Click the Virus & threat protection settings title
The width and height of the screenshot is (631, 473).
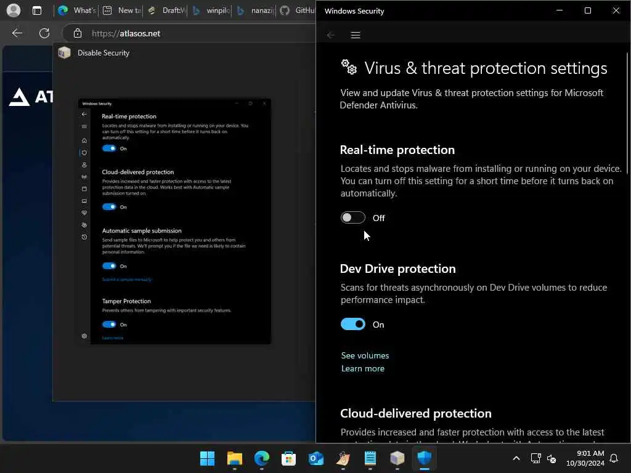[486, 68]
